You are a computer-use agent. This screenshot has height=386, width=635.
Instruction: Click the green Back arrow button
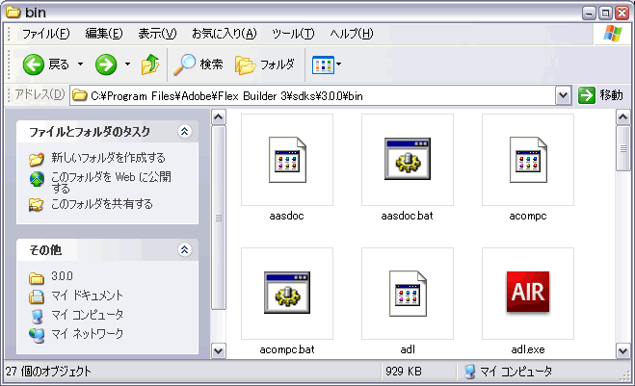click(x=33, y=64)
